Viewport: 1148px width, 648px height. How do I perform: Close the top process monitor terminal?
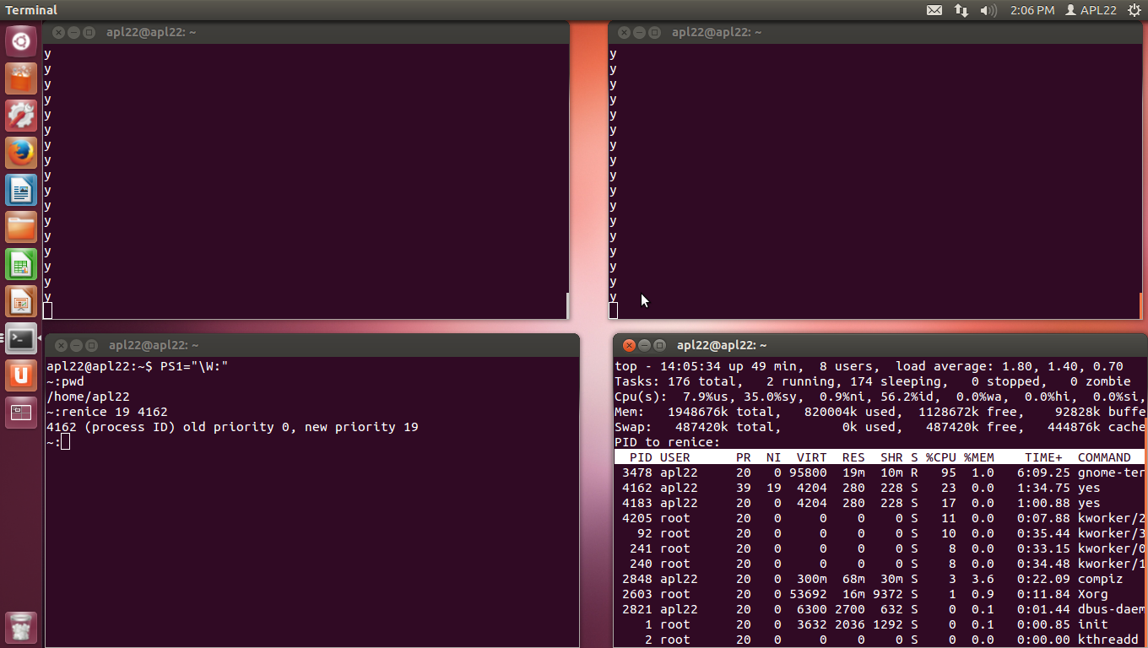[629, 345]
